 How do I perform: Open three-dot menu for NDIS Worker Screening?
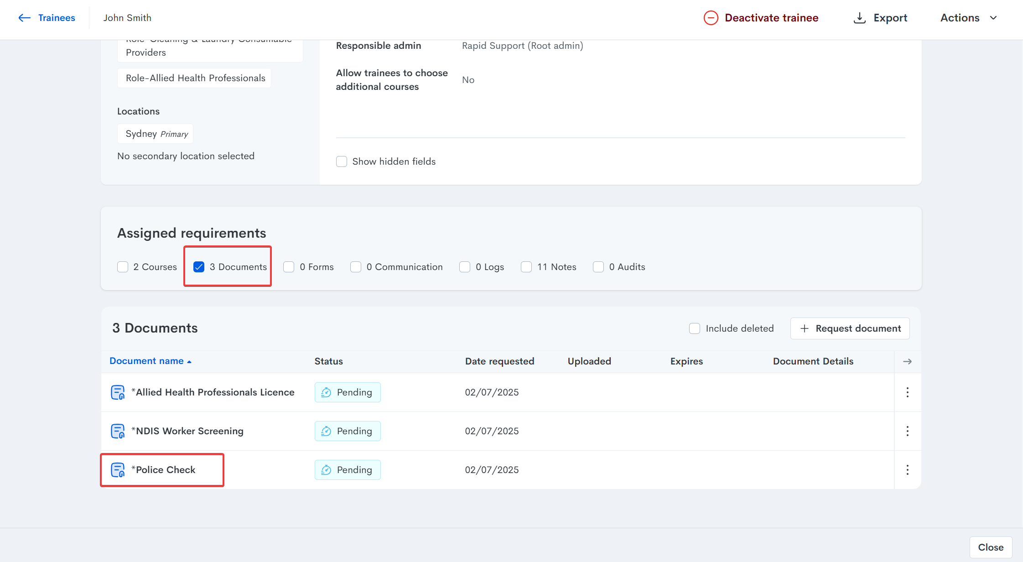pyautogui.click(x=907, y=431)
